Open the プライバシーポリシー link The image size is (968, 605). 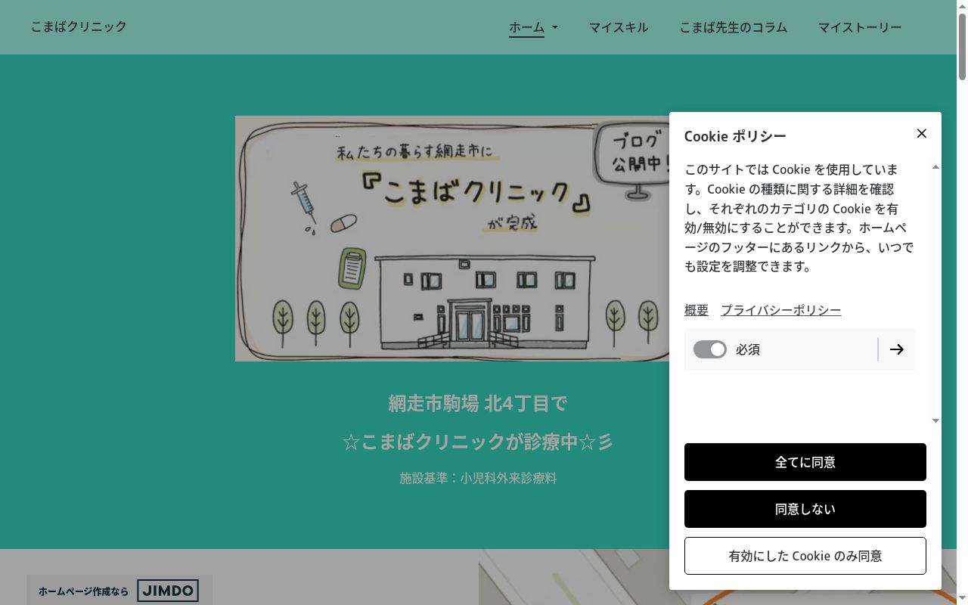pos(780,310)
